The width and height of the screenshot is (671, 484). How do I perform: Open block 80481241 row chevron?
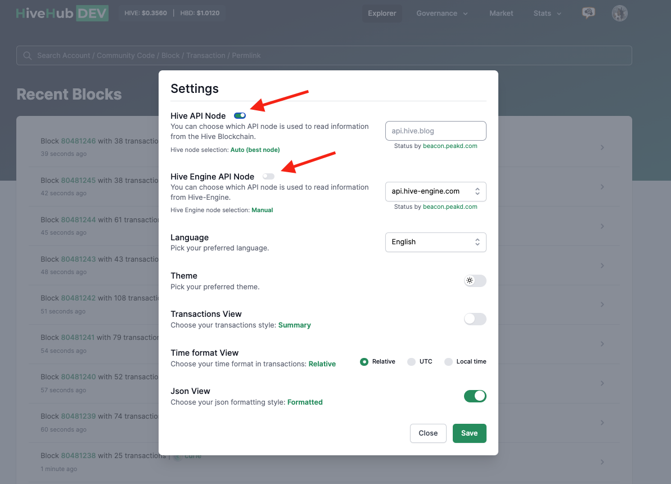(x=602, y=344)
